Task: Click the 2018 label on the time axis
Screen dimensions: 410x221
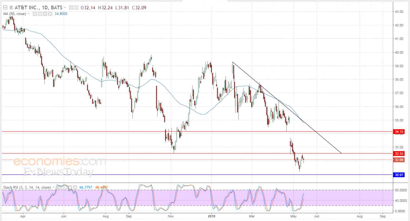Action: point(212,216)
